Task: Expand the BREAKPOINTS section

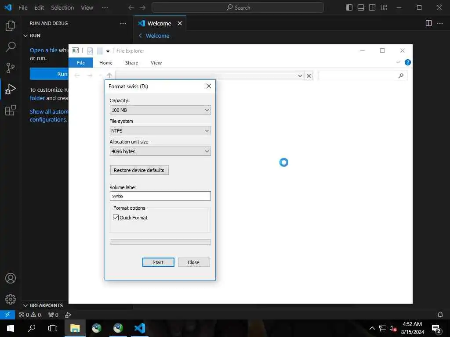Action: (25, 305)
